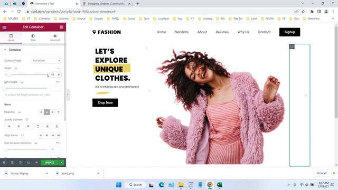The height and width of the screenshot is (190, 338).
Task: Switch to the Advanced tab
Action: click(x=55, y=37)
